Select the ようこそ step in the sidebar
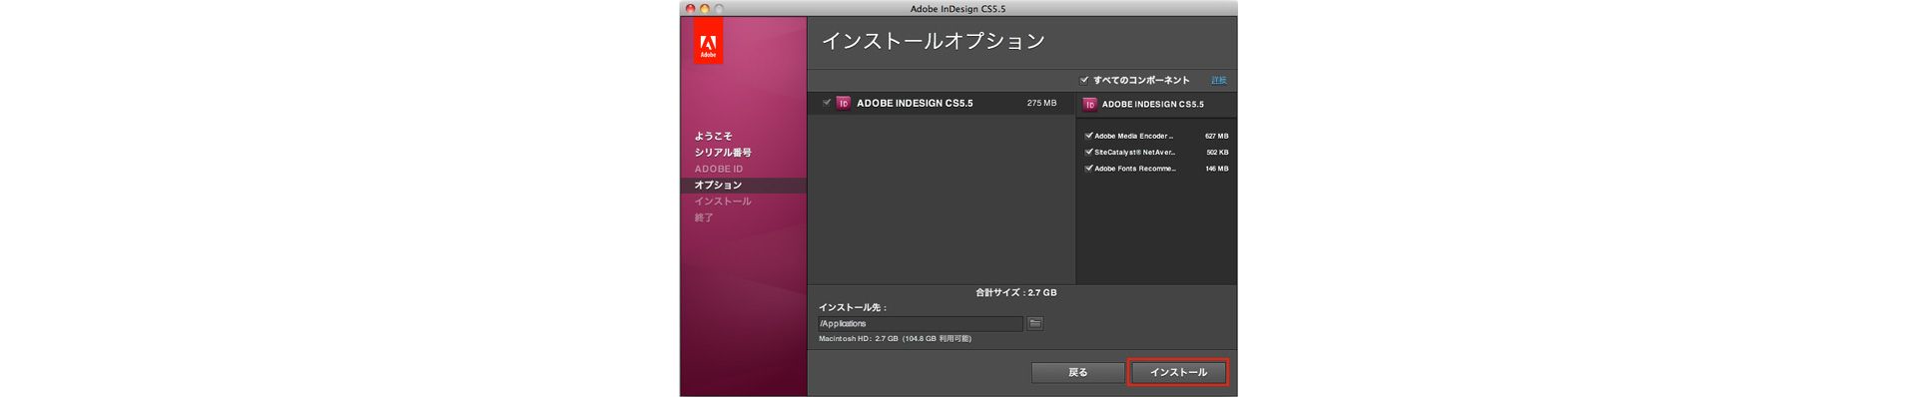The image size is (1917, 397). point(713,136)
